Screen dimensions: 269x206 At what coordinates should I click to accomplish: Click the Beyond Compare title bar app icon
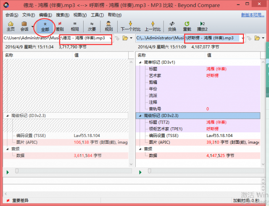coord(7,5)
